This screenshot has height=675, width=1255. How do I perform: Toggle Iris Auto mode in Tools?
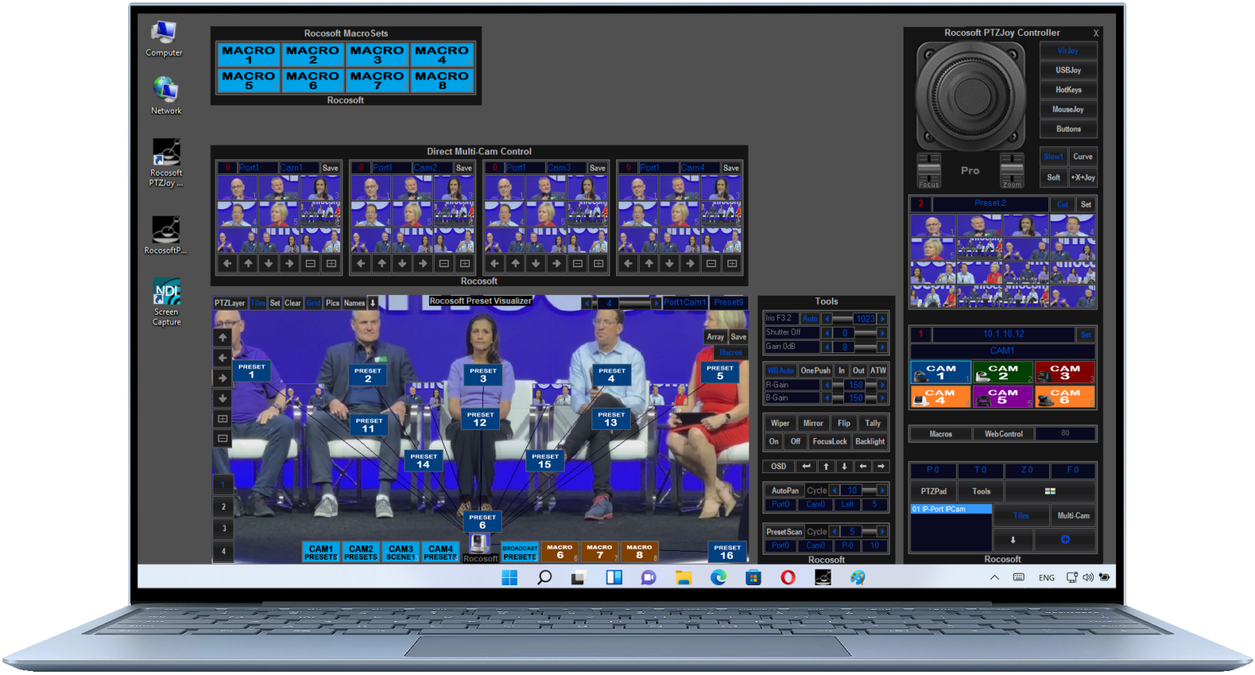click(x=810, y=319)
